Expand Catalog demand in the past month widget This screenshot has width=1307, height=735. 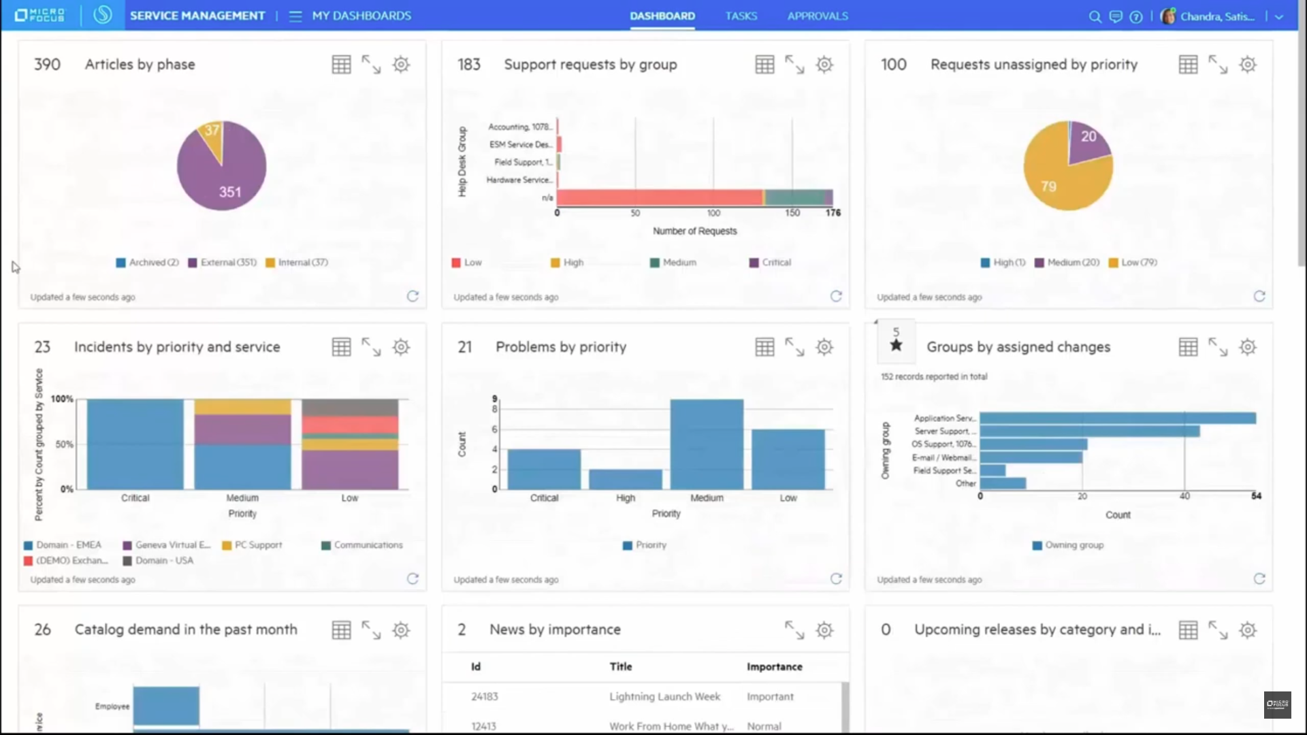[371, 630]
